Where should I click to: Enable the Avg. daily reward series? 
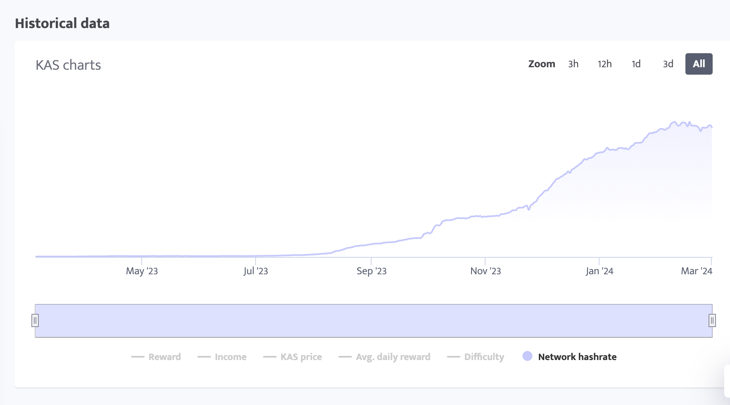click(393, 357)
